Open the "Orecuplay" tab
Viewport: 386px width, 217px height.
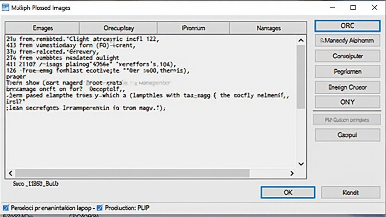[118, 28]
